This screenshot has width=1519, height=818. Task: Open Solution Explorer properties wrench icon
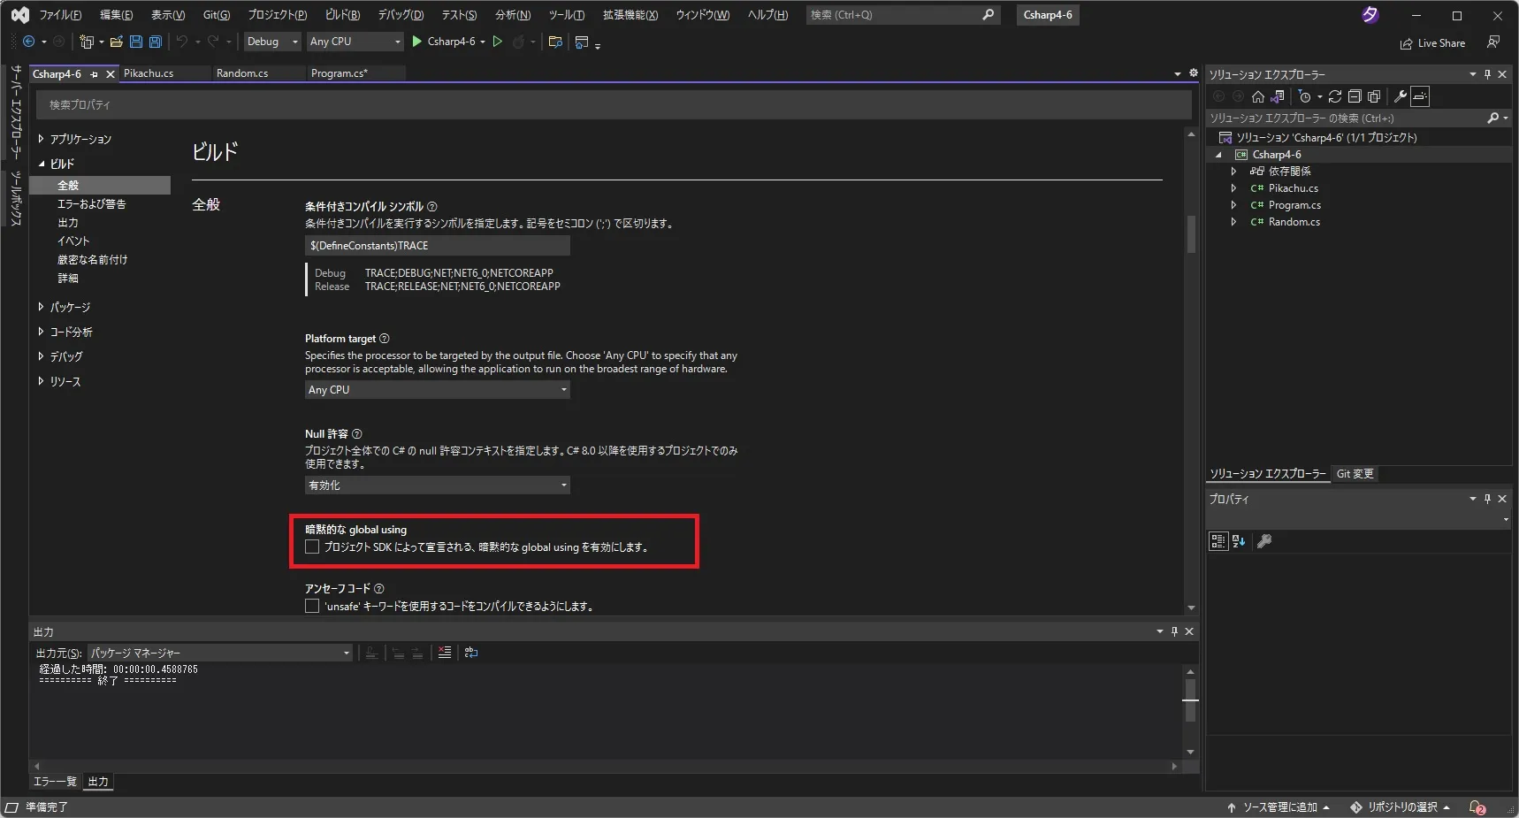[1402, 97]
